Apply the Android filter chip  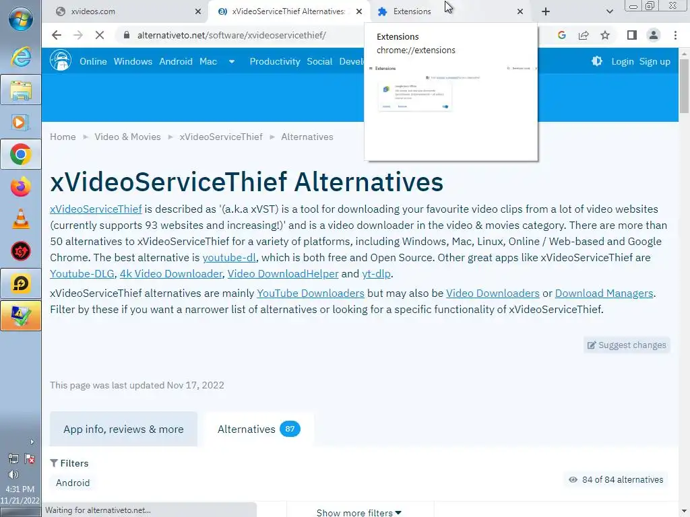pos(73,483)
